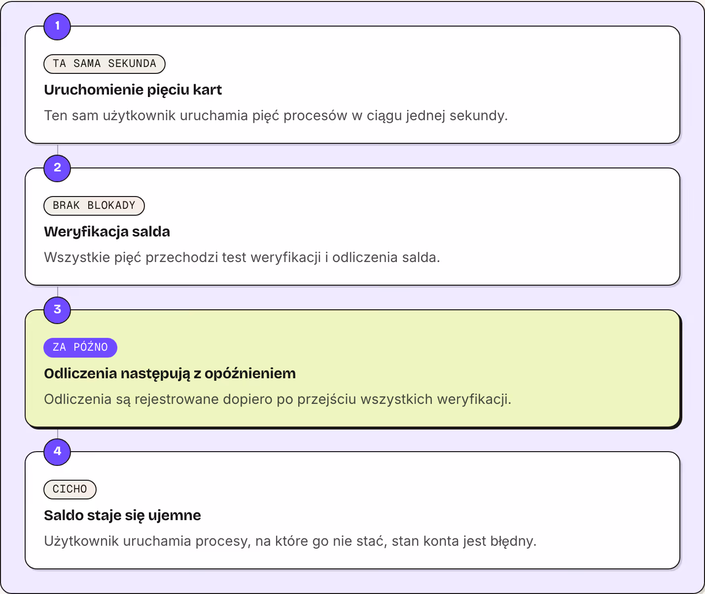705x594 pixels.
Task: Click the "CICHO" tag
Action: (x=70, y=489)
